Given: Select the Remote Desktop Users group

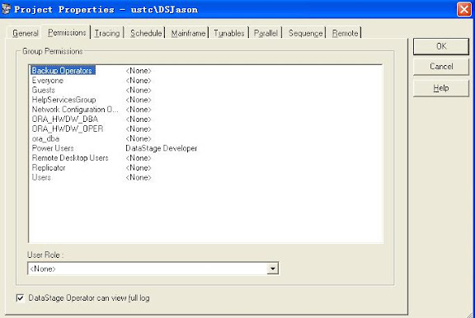Looking at the screenshot, I should 70,158.
